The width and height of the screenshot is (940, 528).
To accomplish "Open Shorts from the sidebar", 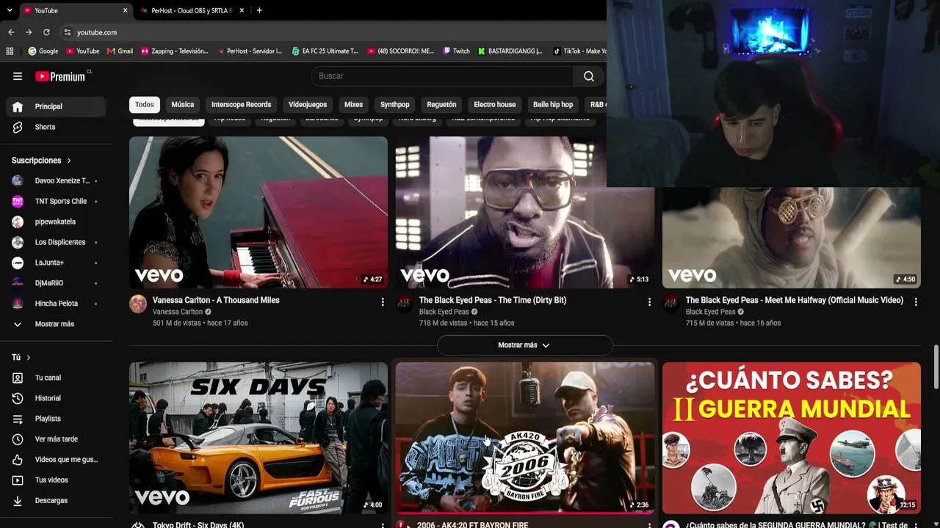I will [56, 127].
